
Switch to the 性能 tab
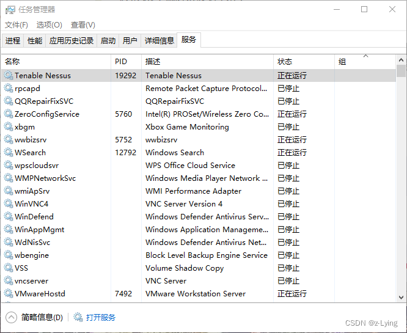point(35,41)
